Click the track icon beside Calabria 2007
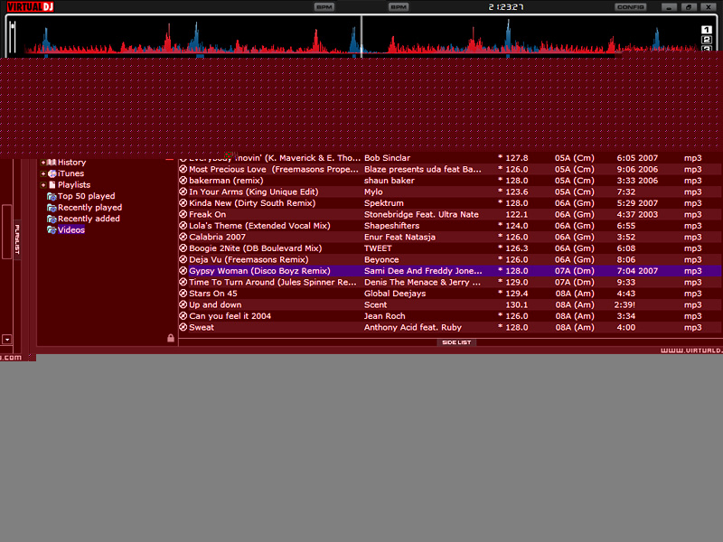 coord(183,237)
